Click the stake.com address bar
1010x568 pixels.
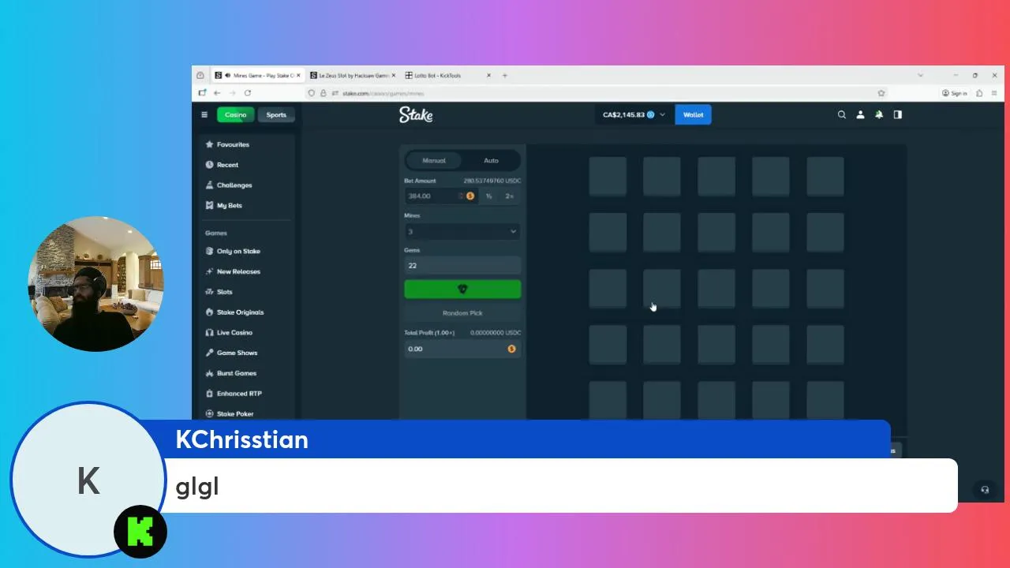pyautogui.click(x=596, y=93)
